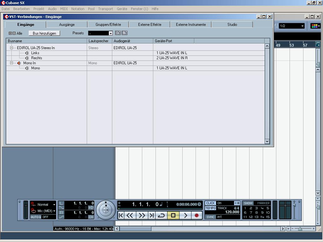Viewport: 323px width, 242px height.
Task: Toggle the post-roll button in locator section
Action: (91, 217)
